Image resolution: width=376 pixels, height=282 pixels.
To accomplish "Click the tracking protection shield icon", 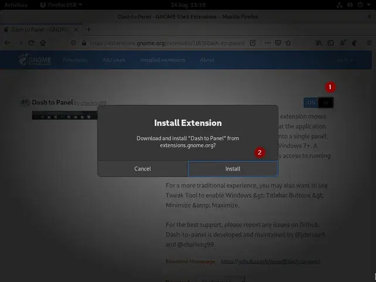I will point(73,43).
